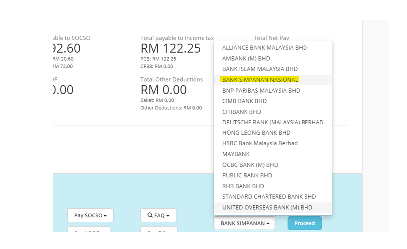407x249 pixels.
Task: Click the PCB: RM 122.25 line
Action: click(158, 59)
